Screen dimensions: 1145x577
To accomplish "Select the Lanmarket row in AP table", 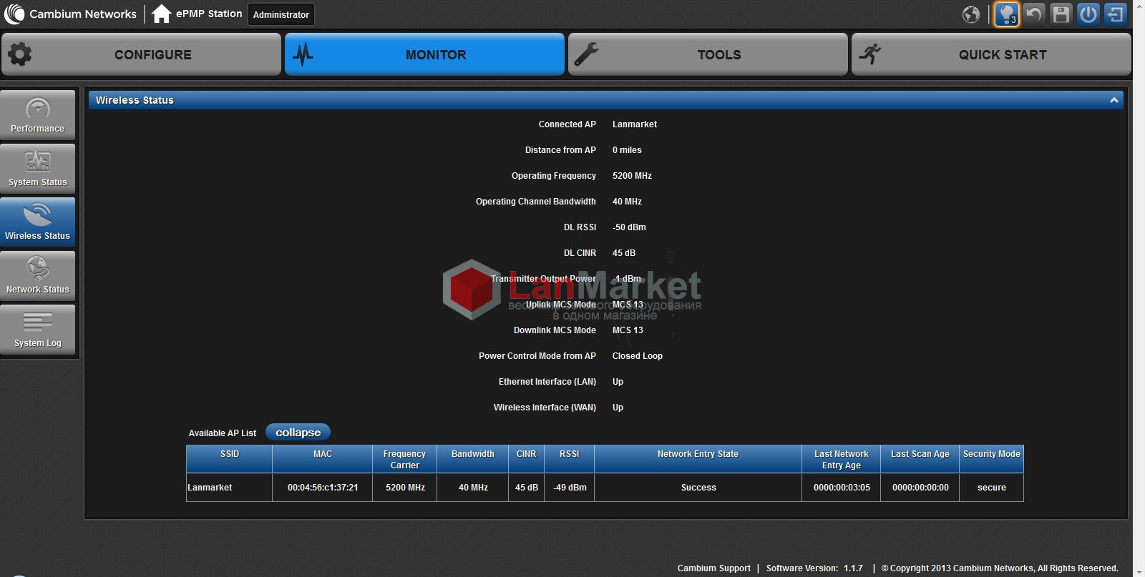I will pos(604,488).
